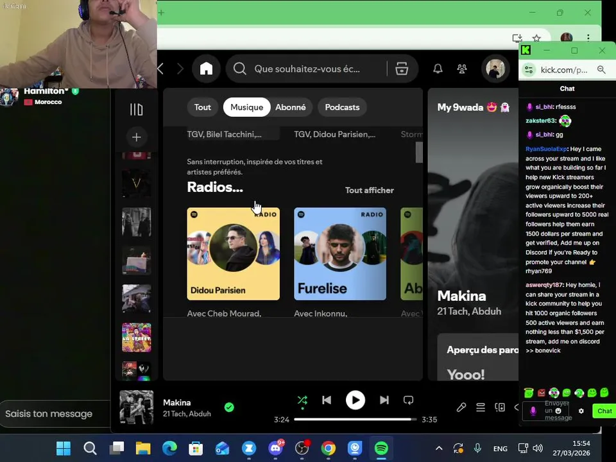Open the Furelise radio card

pyautogui.click(x=340, y=254)
